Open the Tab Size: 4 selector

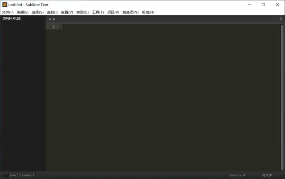pos(237,175)
